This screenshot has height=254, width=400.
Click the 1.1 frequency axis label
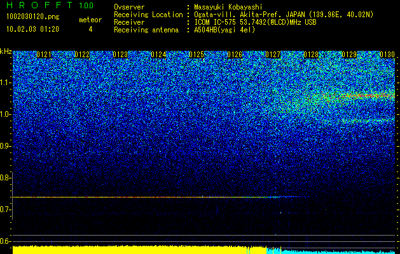(5, 83)
